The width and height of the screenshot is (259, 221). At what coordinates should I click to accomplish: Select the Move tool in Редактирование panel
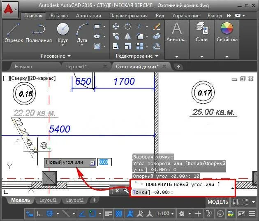tap(116, 26)
